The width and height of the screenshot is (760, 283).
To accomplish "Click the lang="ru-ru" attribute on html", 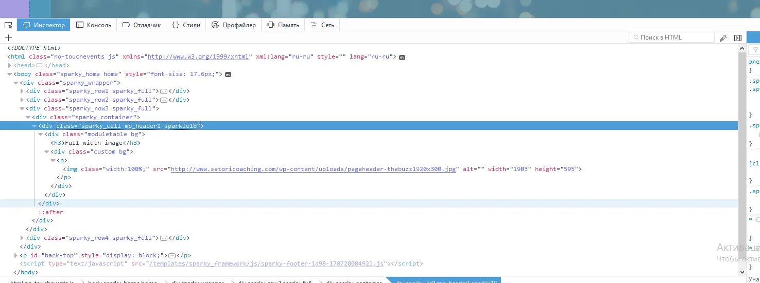I will point(371,57).
